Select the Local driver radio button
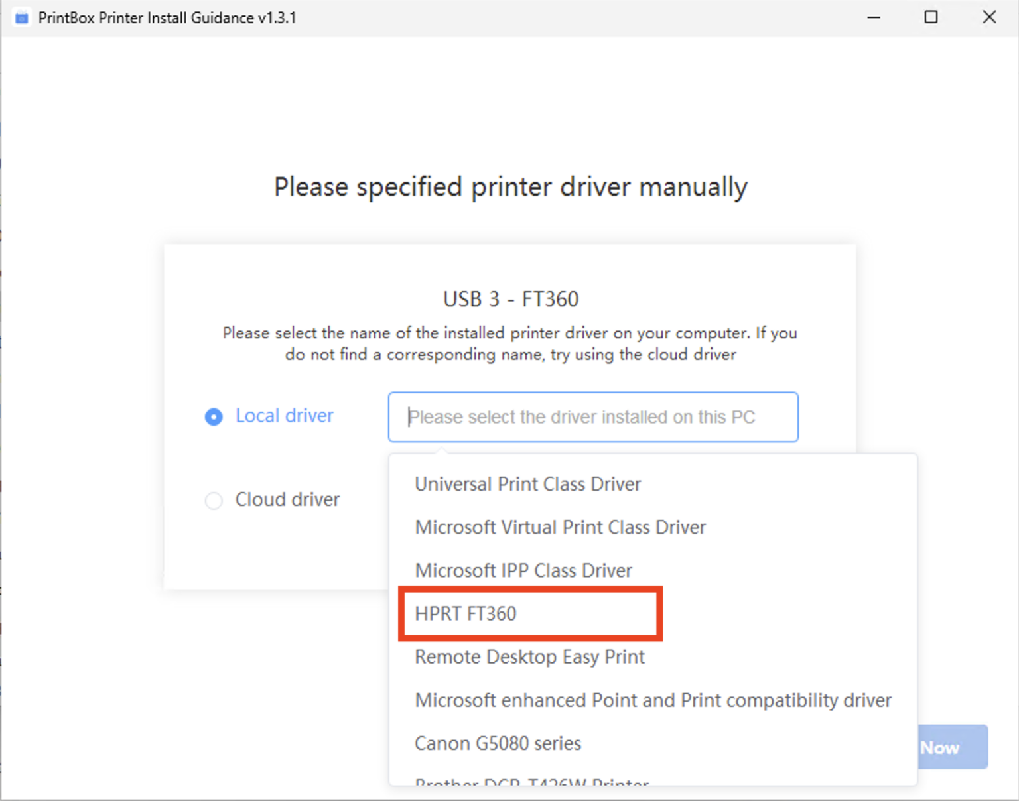This screenshot has width=1019, height=801. [x=214, y=416]
